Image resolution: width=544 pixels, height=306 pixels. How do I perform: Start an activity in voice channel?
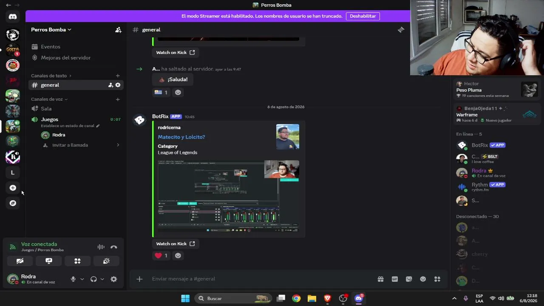pos(77,261)
